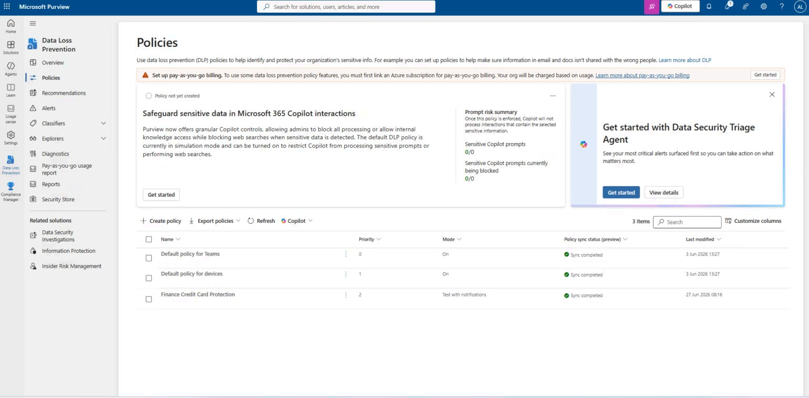Expand the Explorers section
809x398 pixels.
103,139
